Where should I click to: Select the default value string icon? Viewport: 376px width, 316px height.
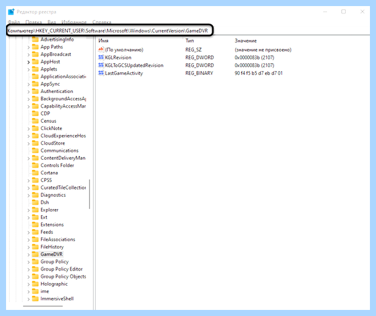[x=101, y=49]
